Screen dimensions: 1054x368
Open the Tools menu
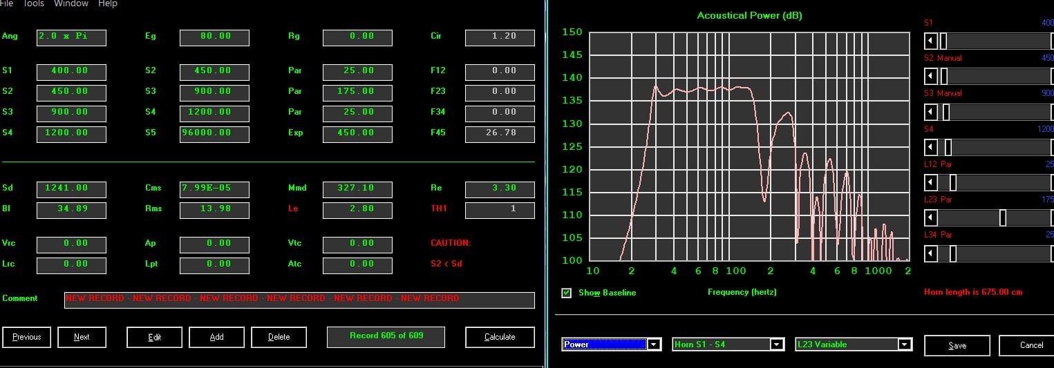point(34,3)
